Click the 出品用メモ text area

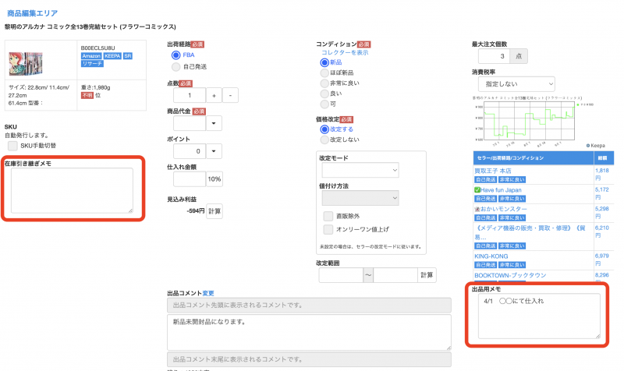(x=539, y=316)
